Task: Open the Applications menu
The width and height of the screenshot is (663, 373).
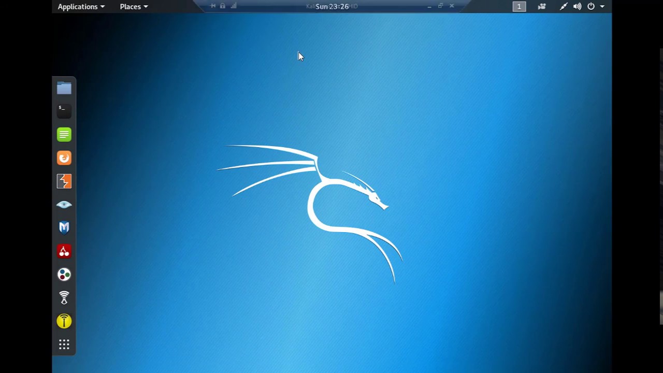Action: click(x=81, y=6)
